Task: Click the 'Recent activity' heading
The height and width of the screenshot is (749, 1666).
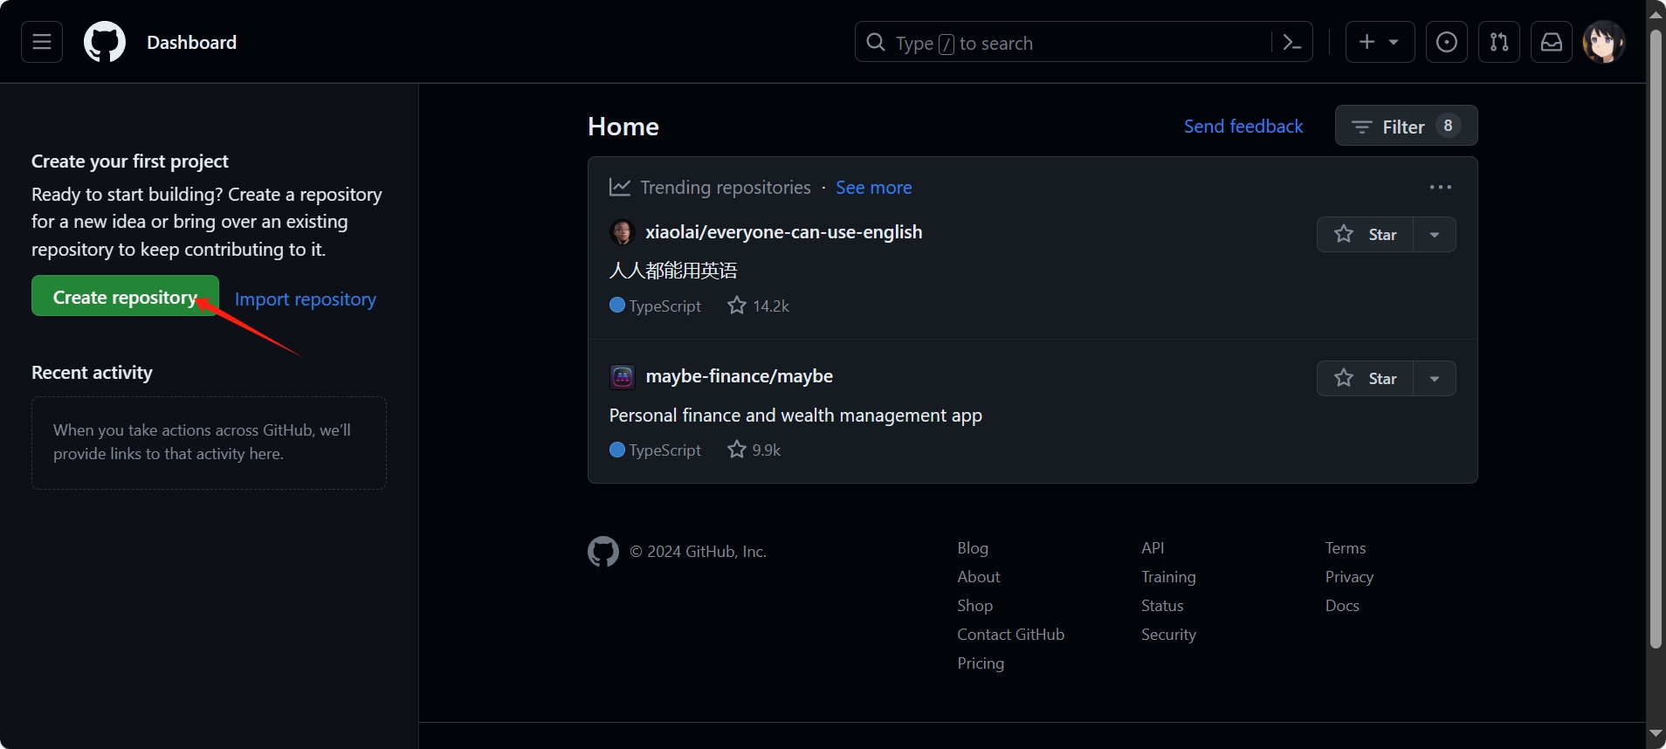Action: tap(92, 373)
